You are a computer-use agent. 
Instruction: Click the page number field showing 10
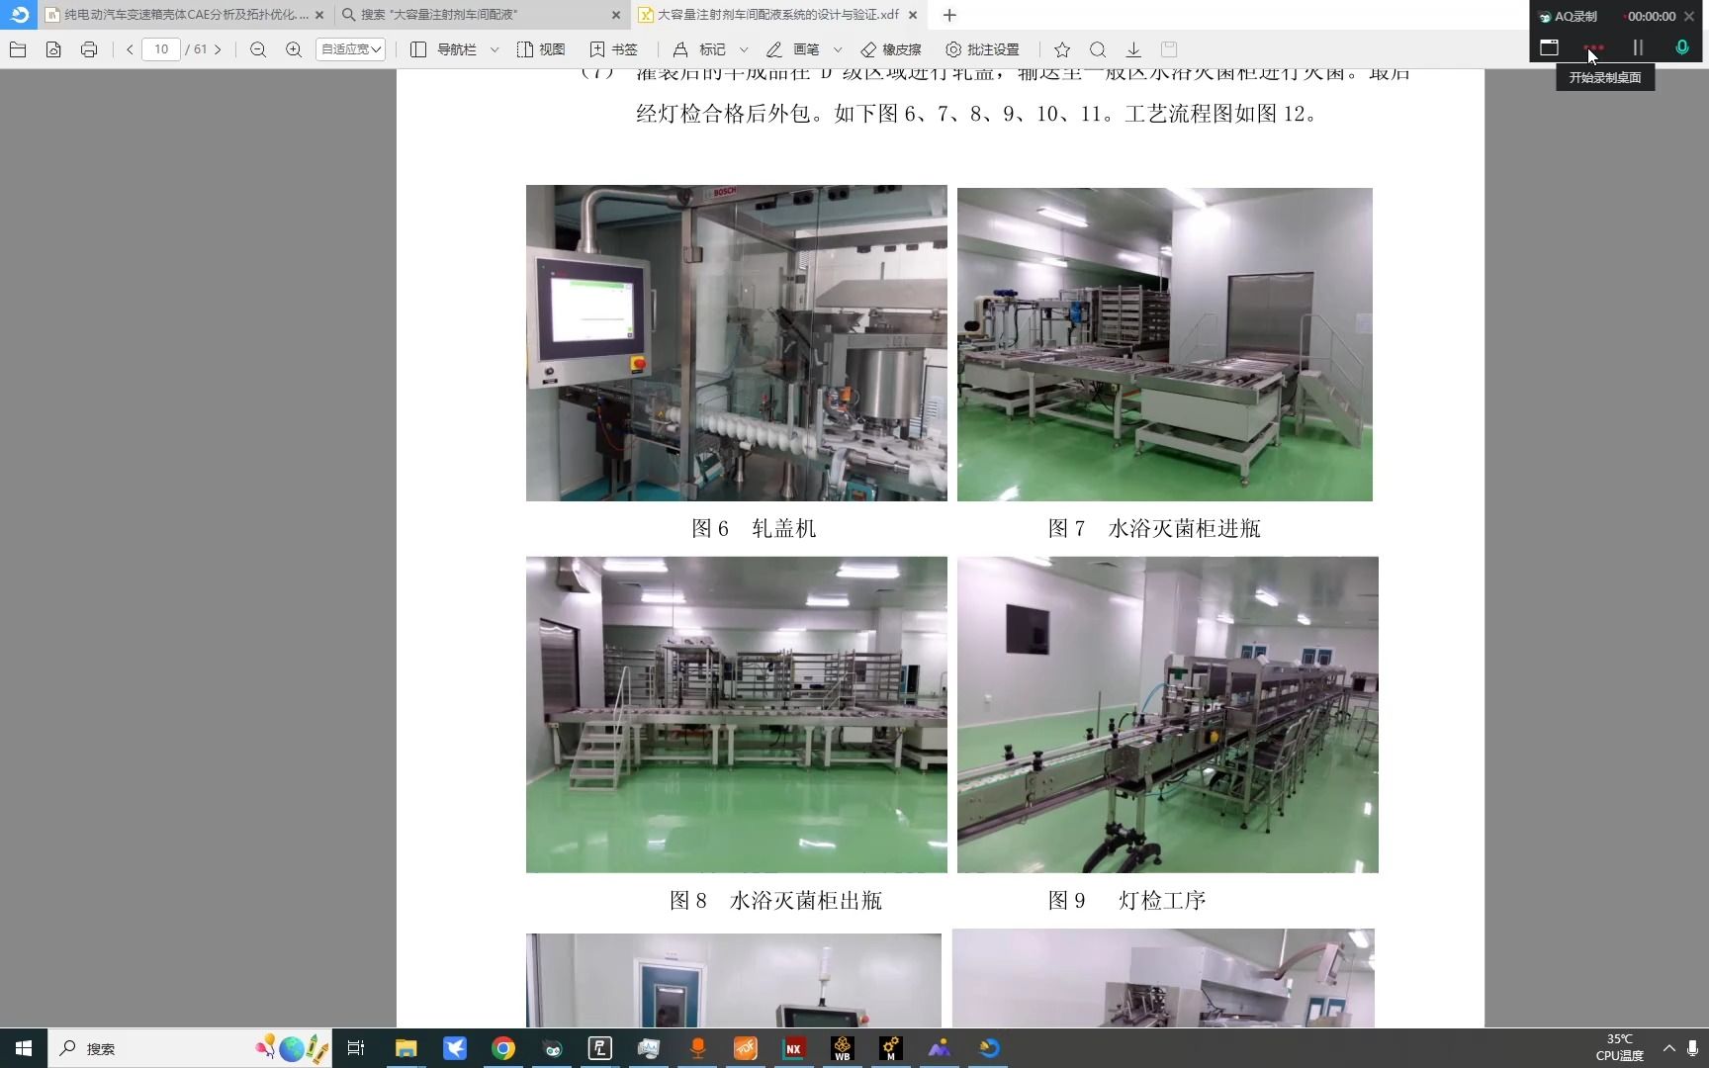tap(161, 49)
